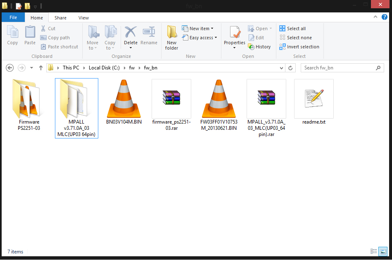Click the magnifier icon in the search box

(x=378, y=68)
